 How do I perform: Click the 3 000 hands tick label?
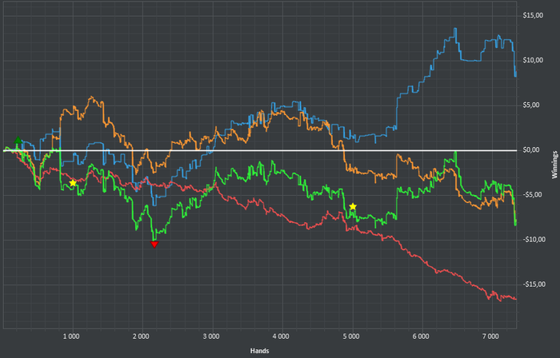(211, 336)
